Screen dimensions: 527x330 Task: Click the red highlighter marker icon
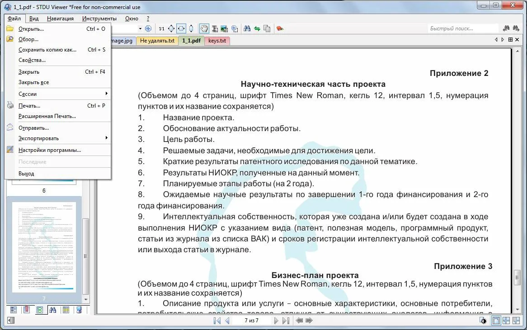pos(280,28)
